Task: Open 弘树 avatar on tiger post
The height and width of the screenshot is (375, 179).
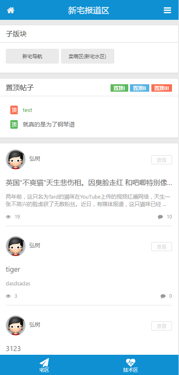Action: point(16,246)
